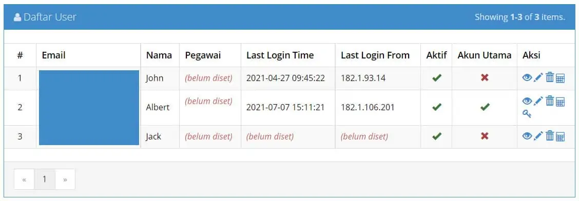Screen dimensions: 579x201
Task: Toggle Akun Utama checkmark for Albert
Action: coord(485,107)
